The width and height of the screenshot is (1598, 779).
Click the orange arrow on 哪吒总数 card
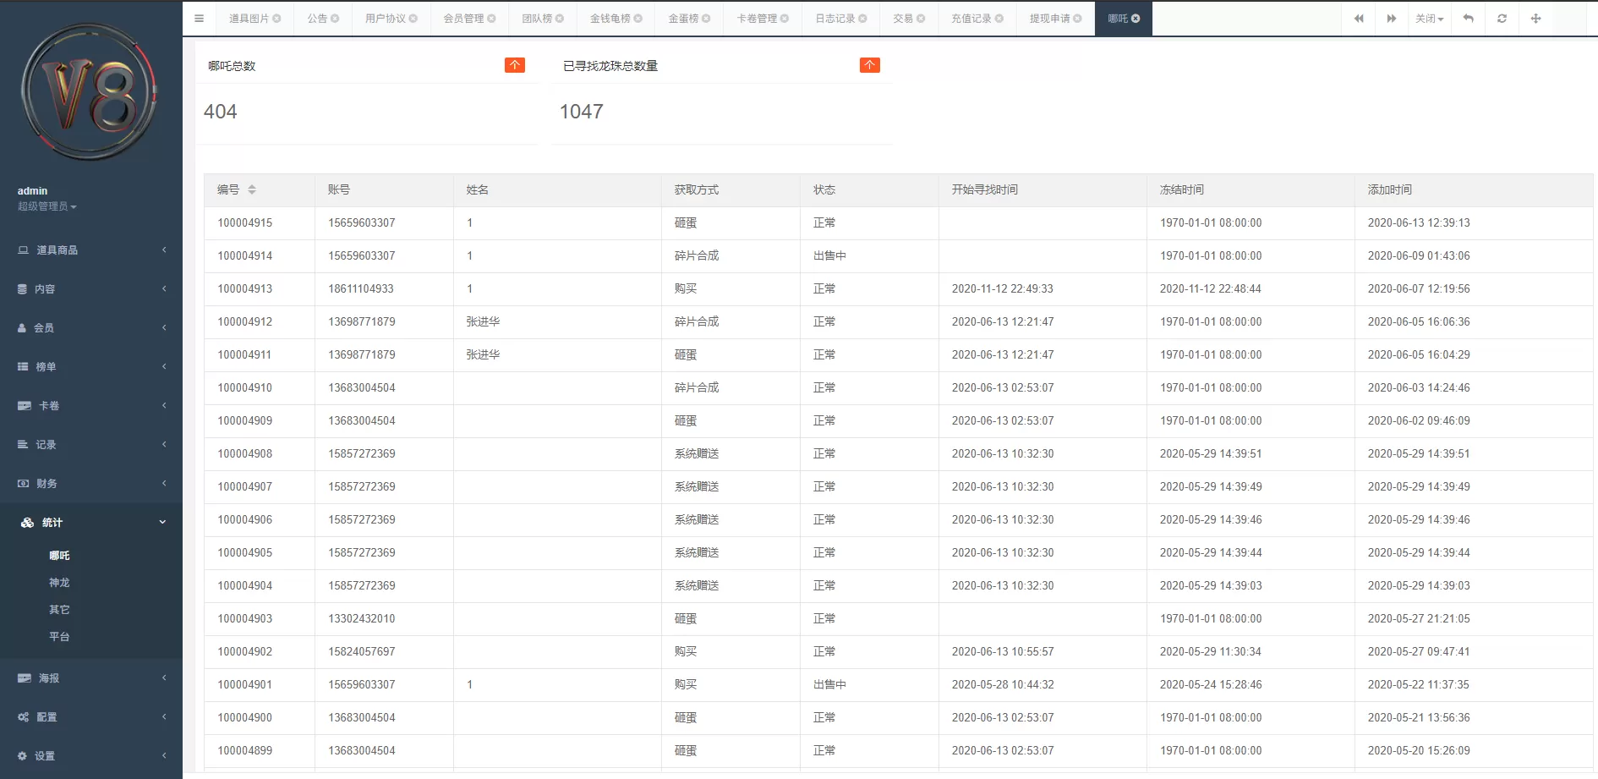click(514, 65)
